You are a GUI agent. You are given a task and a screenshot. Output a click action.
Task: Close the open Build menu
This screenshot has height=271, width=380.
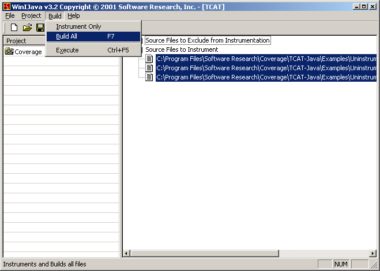pos(55,16)
